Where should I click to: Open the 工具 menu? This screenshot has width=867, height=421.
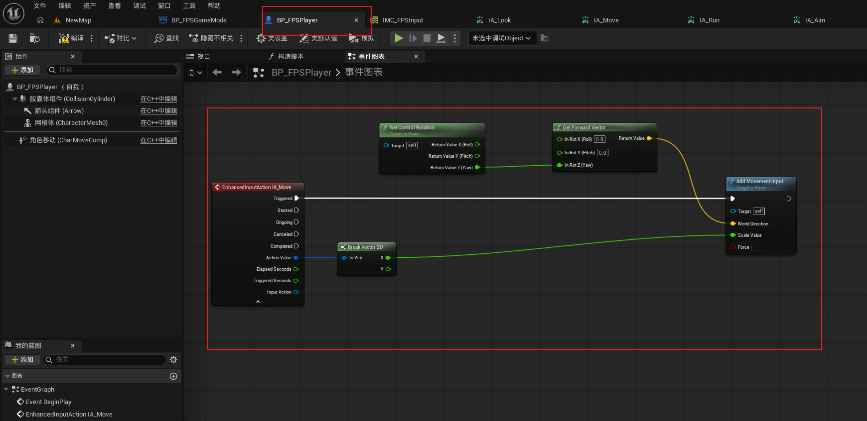pos(189,6)
